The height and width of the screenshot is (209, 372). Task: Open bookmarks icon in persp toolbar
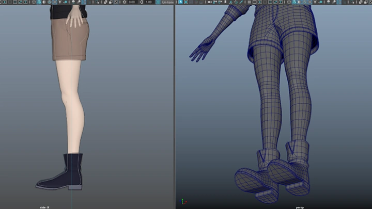(225, 2)
